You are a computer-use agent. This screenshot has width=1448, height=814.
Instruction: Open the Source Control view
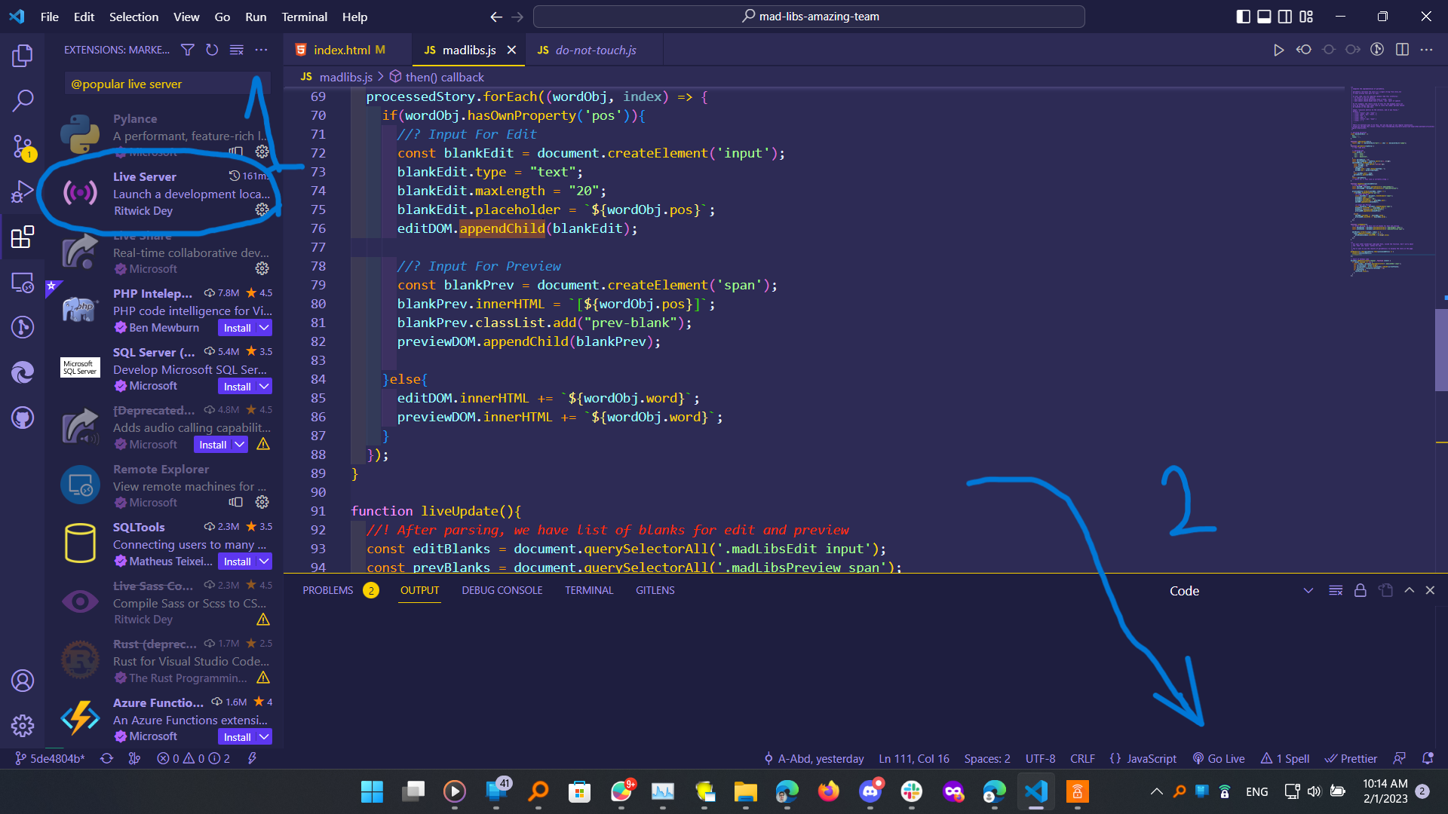point(23,146)
